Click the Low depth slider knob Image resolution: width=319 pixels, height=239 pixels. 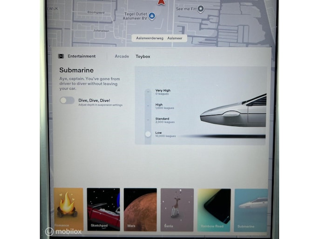click(x=148, y=134)
